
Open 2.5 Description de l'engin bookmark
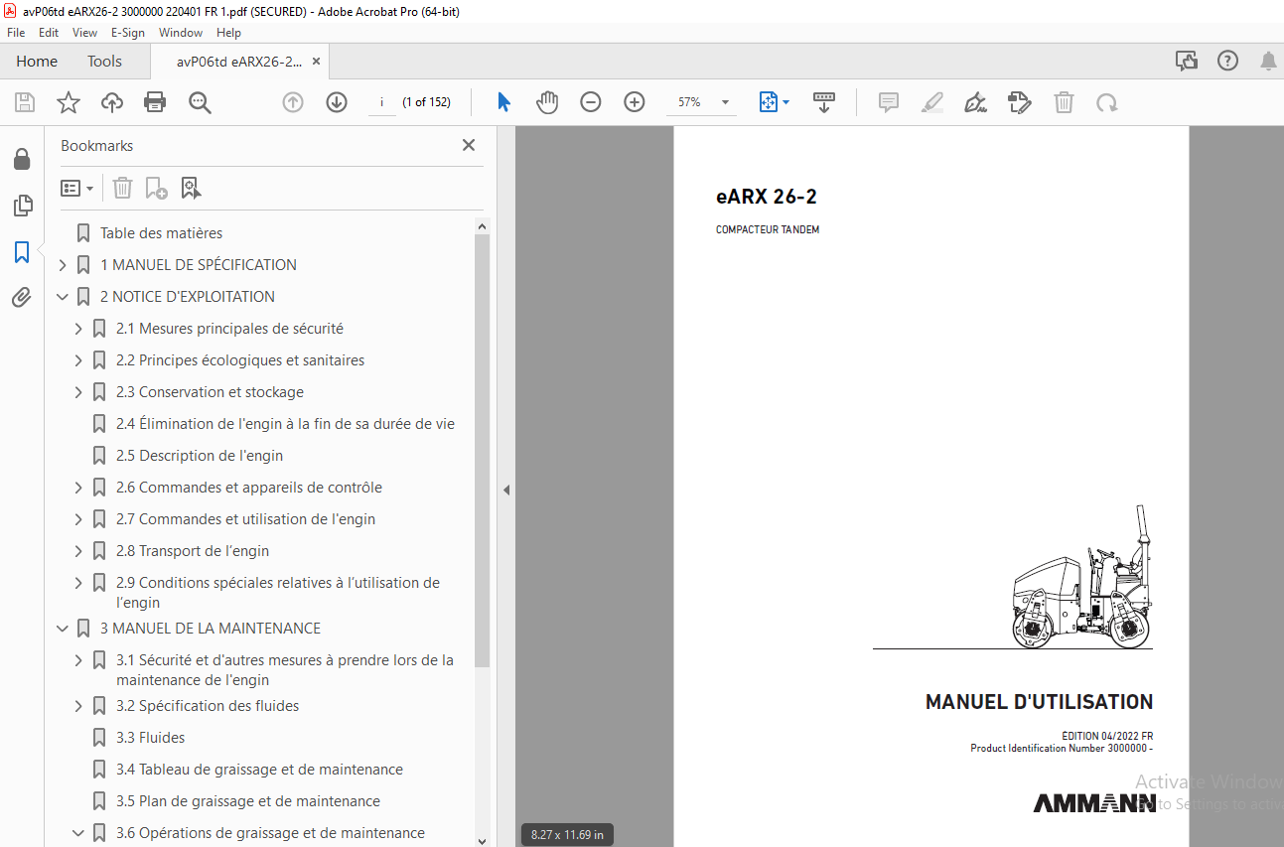200,456
